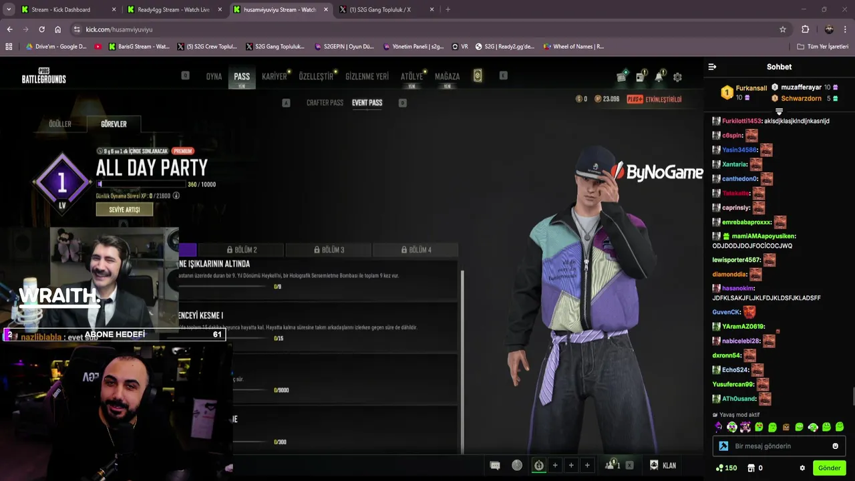
Task: Click the moderator hammer badge in chat input
Action: [x=723, y=446]
